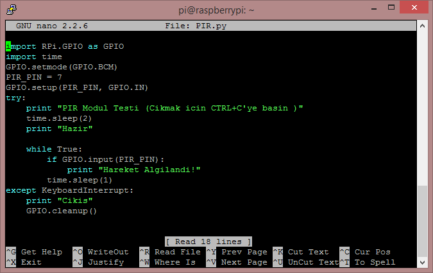Image resolution: width=433 pixels, height=273 pixels.
Task: Click the ^R Read File shortcut
Action: pos(170,252)
